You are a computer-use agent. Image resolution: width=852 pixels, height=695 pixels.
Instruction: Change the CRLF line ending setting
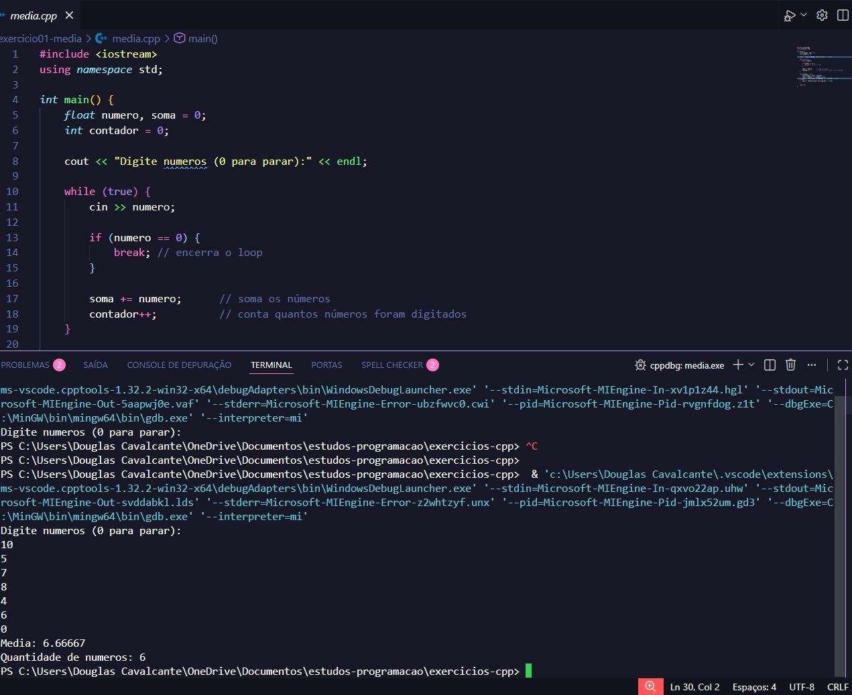[838, 687]
